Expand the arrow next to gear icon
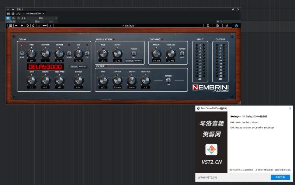Image resolution: width=295 pixels, height=185 pixels. coord(221,21)
